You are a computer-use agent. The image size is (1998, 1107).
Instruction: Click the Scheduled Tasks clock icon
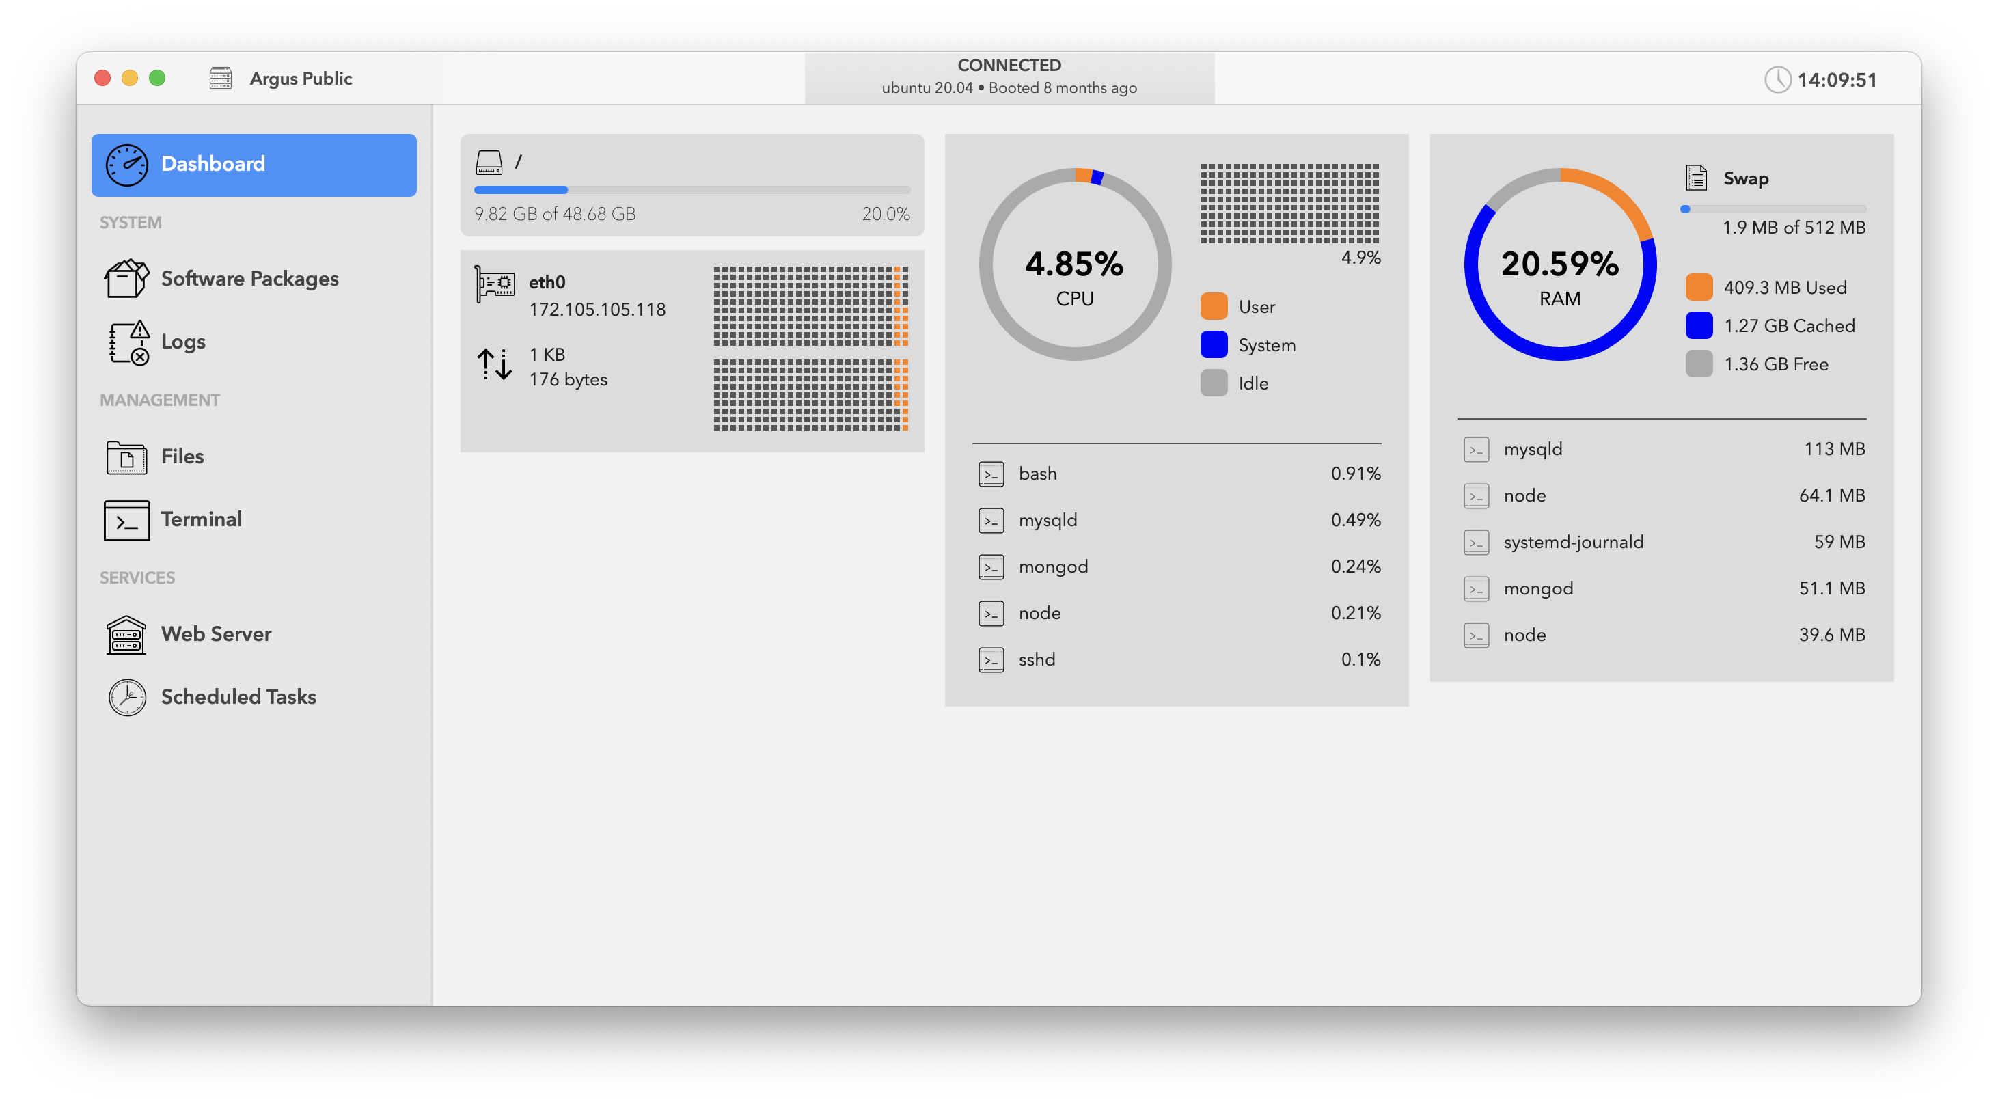pyautogui.click(x=126, y=698)
